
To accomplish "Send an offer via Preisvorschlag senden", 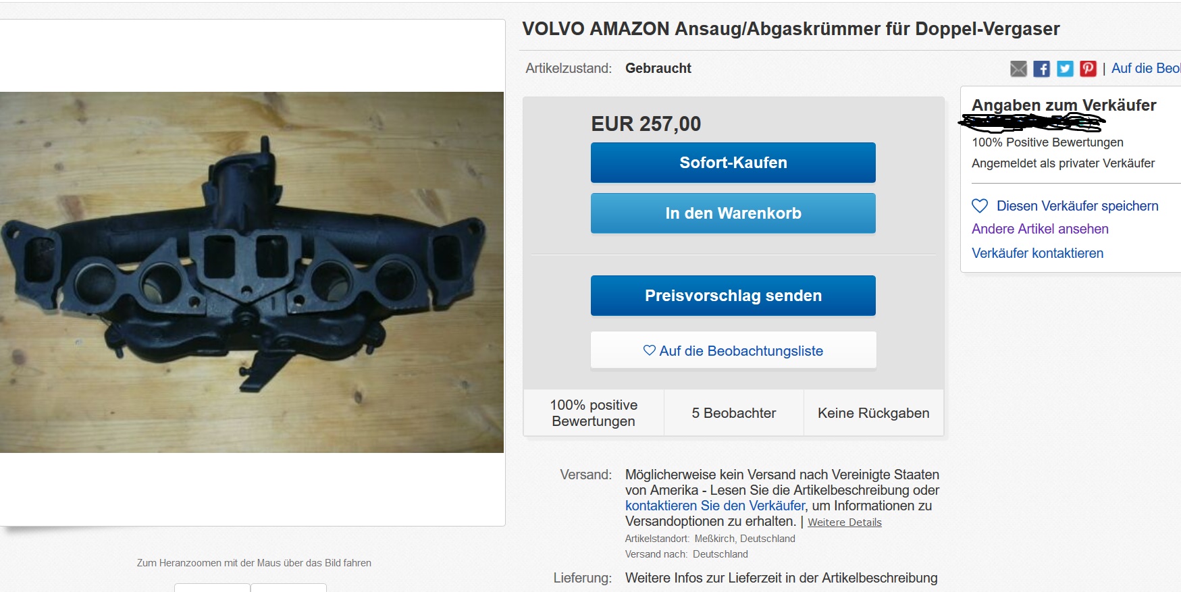I will [x=733, y=296].
